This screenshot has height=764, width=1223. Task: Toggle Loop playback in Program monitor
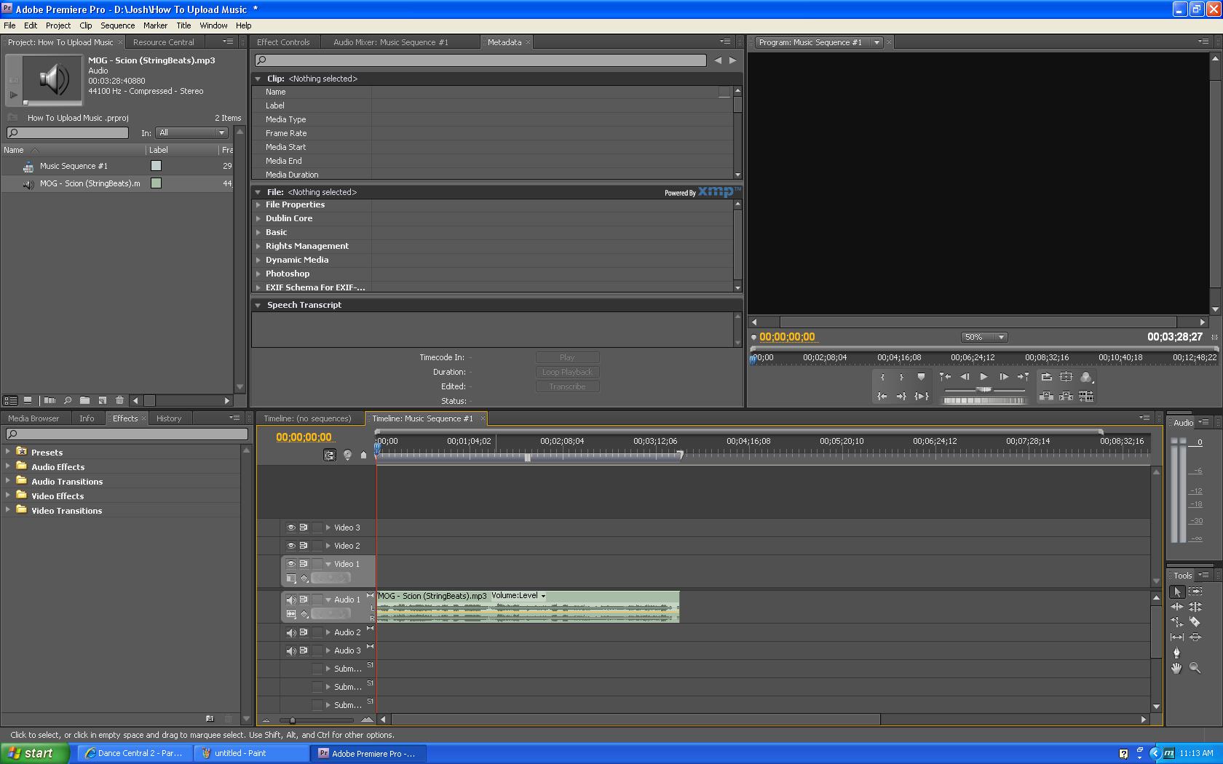coord(1046,377)
